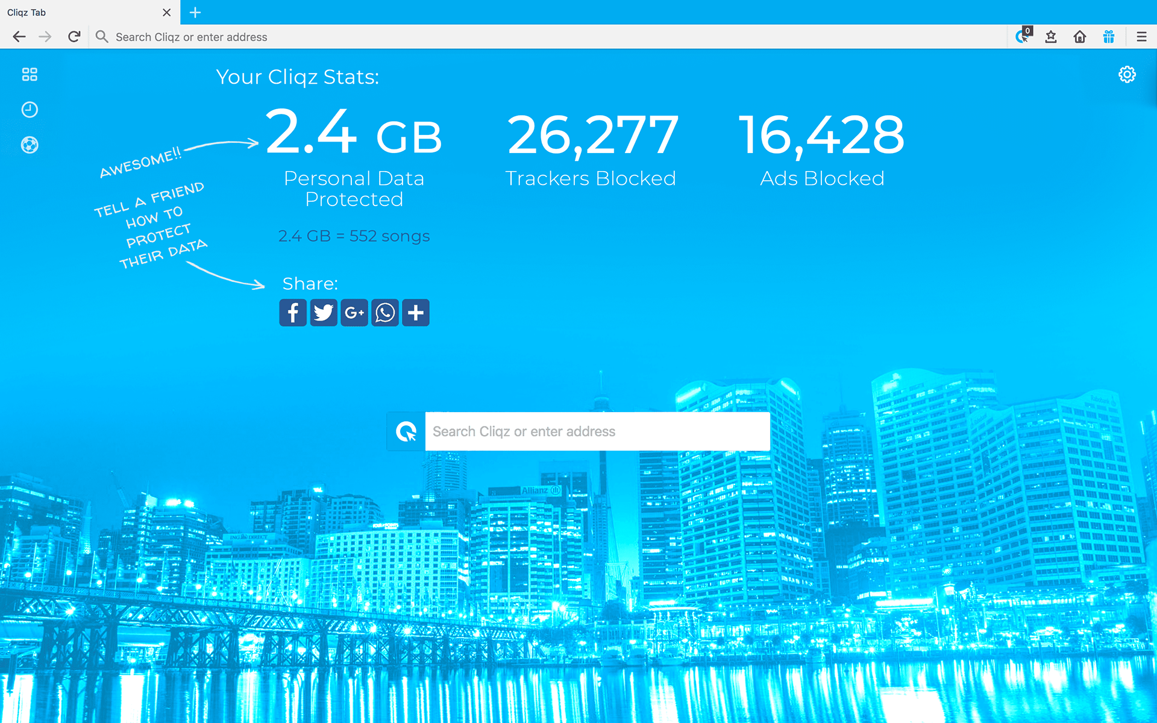The width and height of the screenshot is (1157, 723).
Task: Share stats on Facebook
Action: (293, 313)
